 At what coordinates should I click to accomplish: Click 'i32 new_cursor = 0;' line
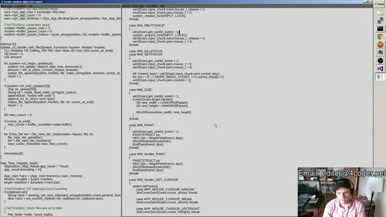pos(18,115)
